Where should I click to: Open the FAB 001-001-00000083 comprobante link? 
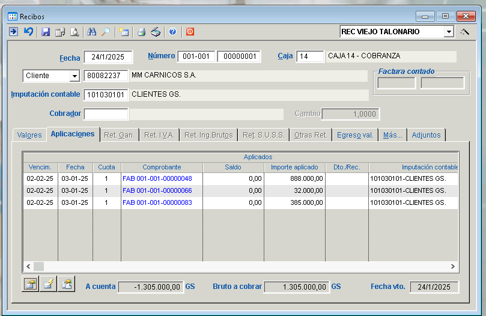[x=157, y=202]
